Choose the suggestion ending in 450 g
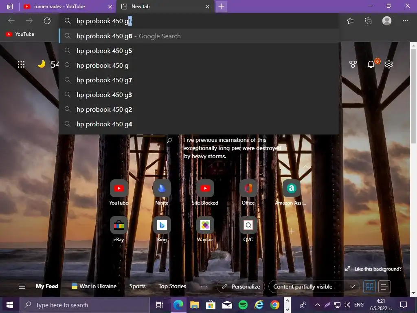Image resolution: width=417 pixels, height=313 pixels. [199, 66]
